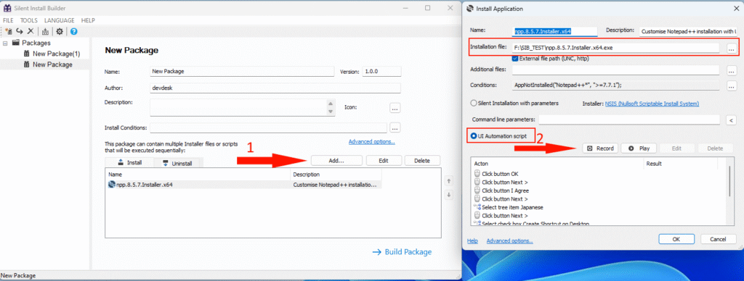744x281 pixels.
Task: Open the Help link in Install Application
Action: click(472, 240)
